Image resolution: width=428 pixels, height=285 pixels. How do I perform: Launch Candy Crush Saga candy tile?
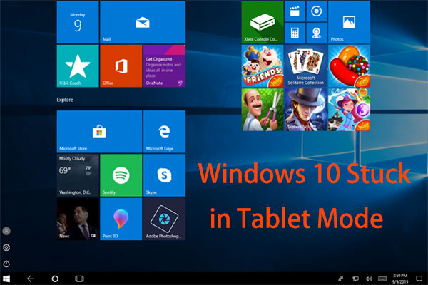(349, 66)
